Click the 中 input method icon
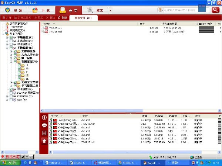Screen dimensions: 222x166 3,156
